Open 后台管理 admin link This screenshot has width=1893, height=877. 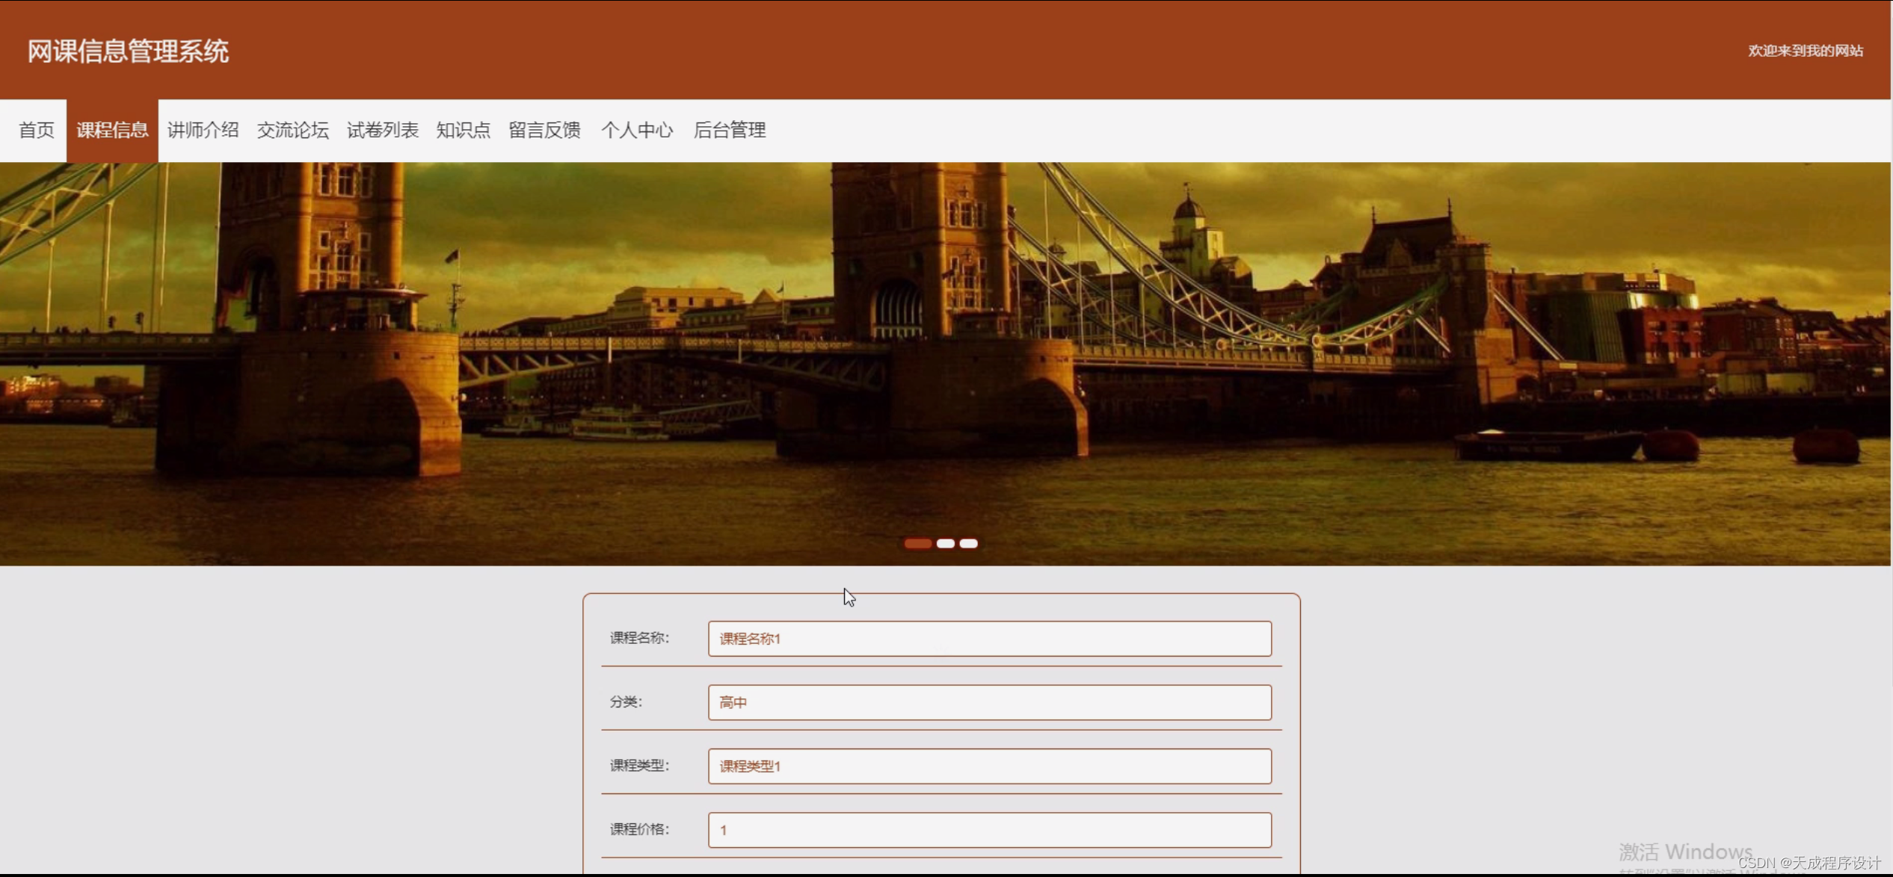click(x=729, y=130)
